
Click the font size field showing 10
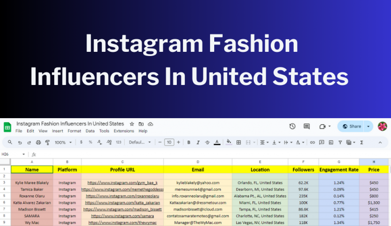point(169,142)
